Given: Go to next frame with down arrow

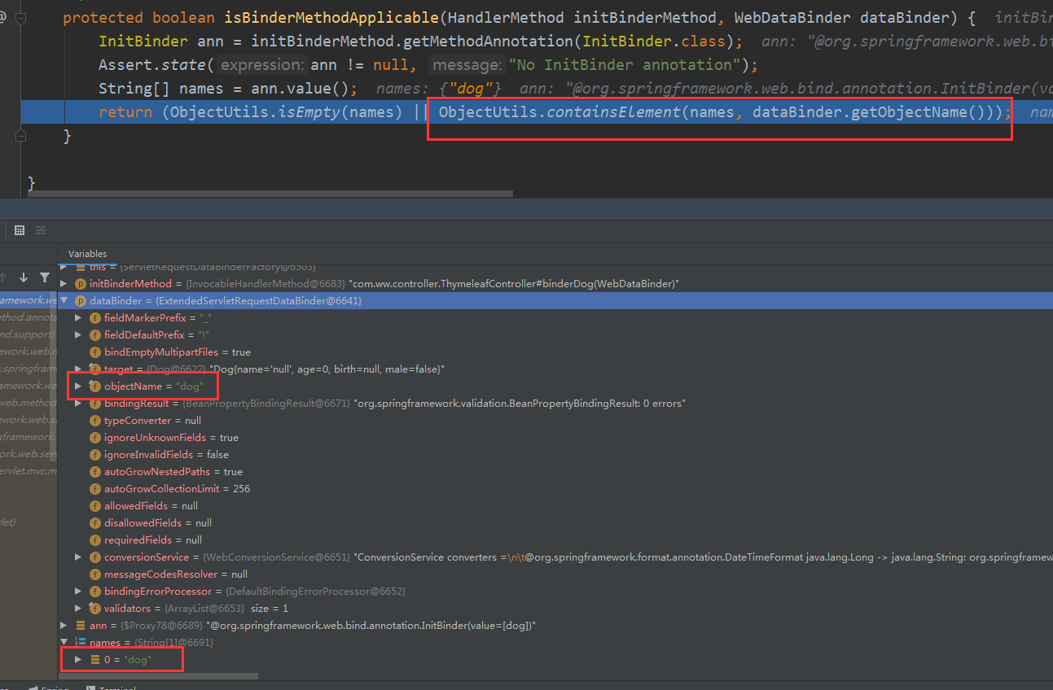Looking at the screenshot, I should pyautogui.click(x=24, y=277).
